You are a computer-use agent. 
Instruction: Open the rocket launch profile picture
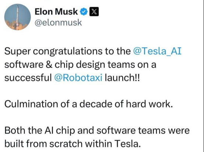click(17, 17)
